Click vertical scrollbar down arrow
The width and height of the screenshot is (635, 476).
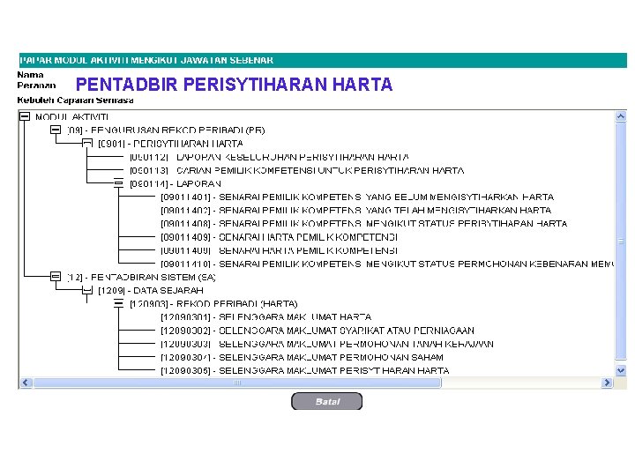pos(620,370)
